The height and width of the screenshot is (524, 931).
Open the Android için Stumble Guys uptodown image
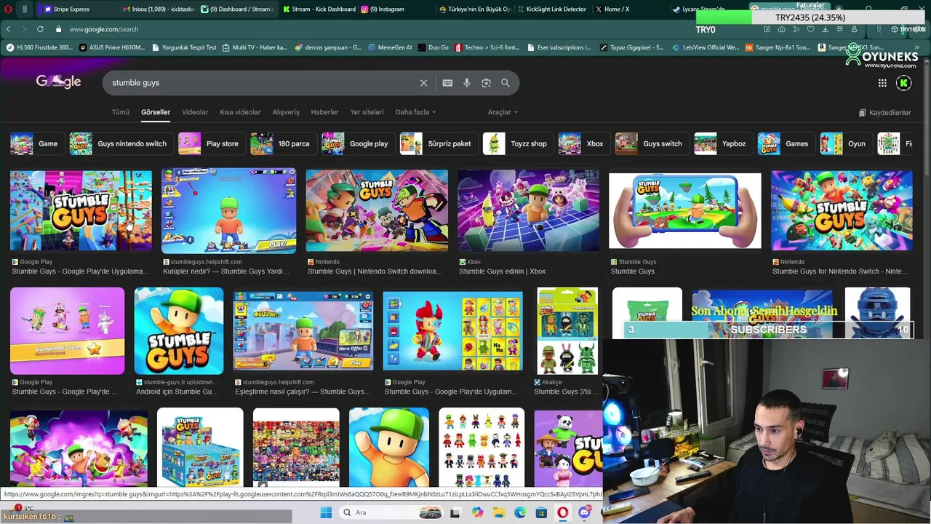point(179,331)
